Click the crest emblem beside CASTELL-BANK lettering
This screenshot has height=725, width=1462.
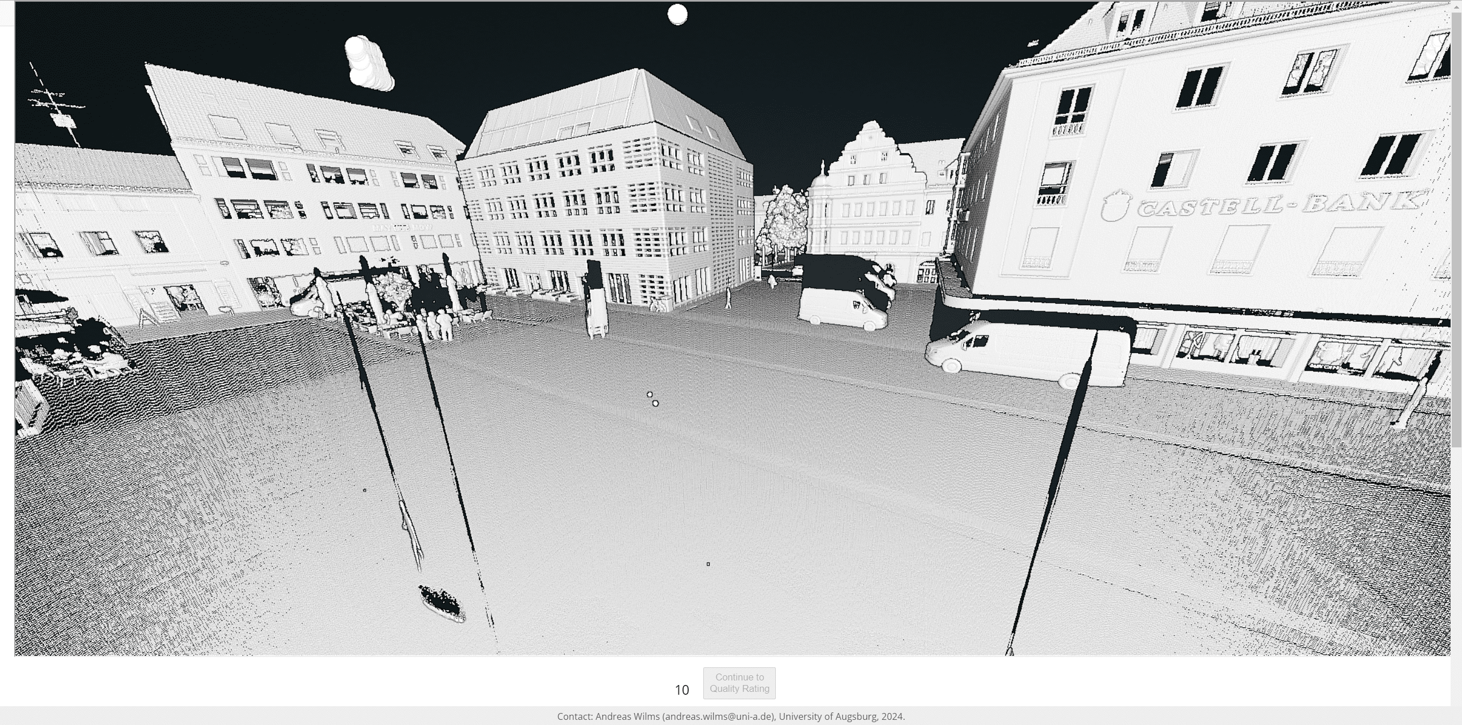1116,206
